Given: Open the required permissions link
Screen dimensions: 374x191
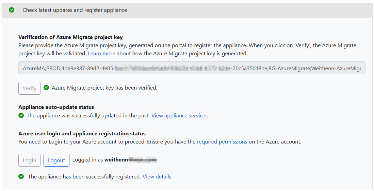Looking at the screenshot, I should pos(222,142).
